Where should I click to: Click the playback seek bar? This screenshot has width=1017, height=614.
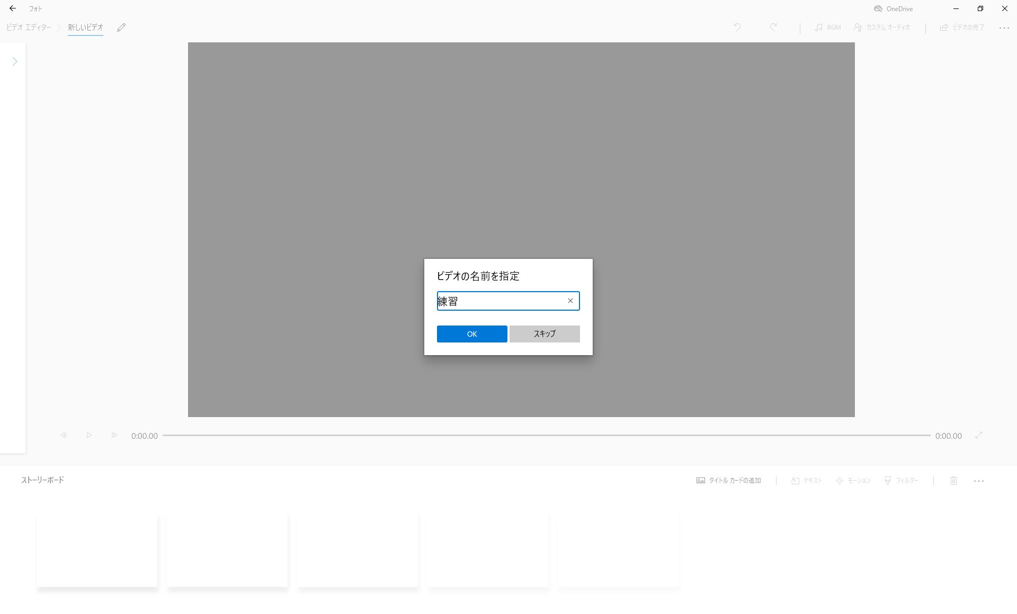(x=546, y=435)
